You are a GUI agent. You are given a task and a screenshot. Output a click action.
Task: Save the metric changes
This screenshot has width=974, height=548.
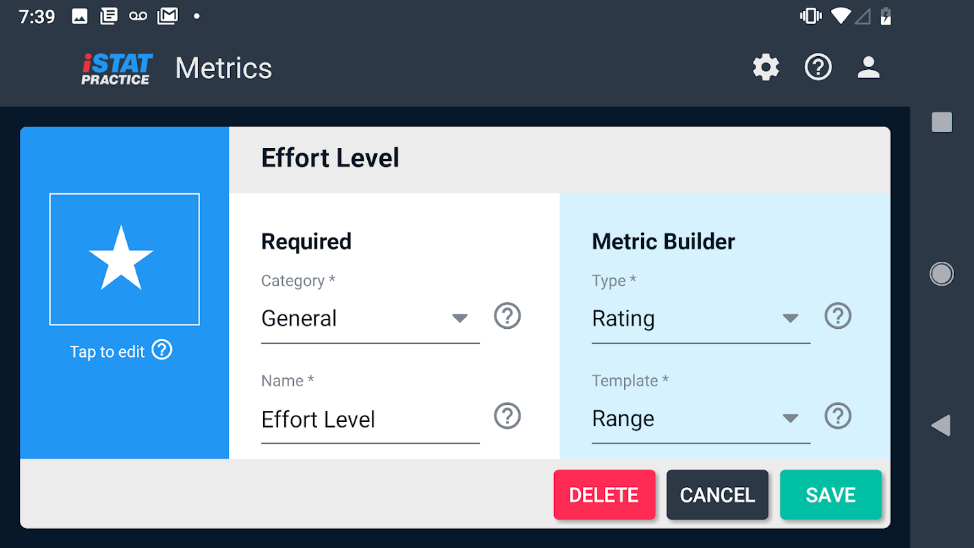click(x=830, y=495)
